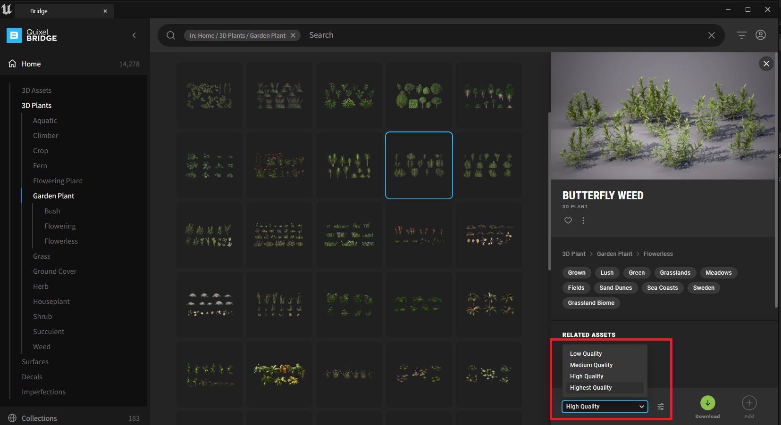Select the Crop category
781x425 pixels.
click(41, 151)
